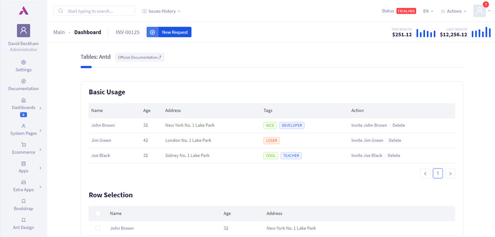The height and width of the screenshot is (237, 495).
Task: Expand the Extra Apps submenu chevron
Action: (40, 187)
